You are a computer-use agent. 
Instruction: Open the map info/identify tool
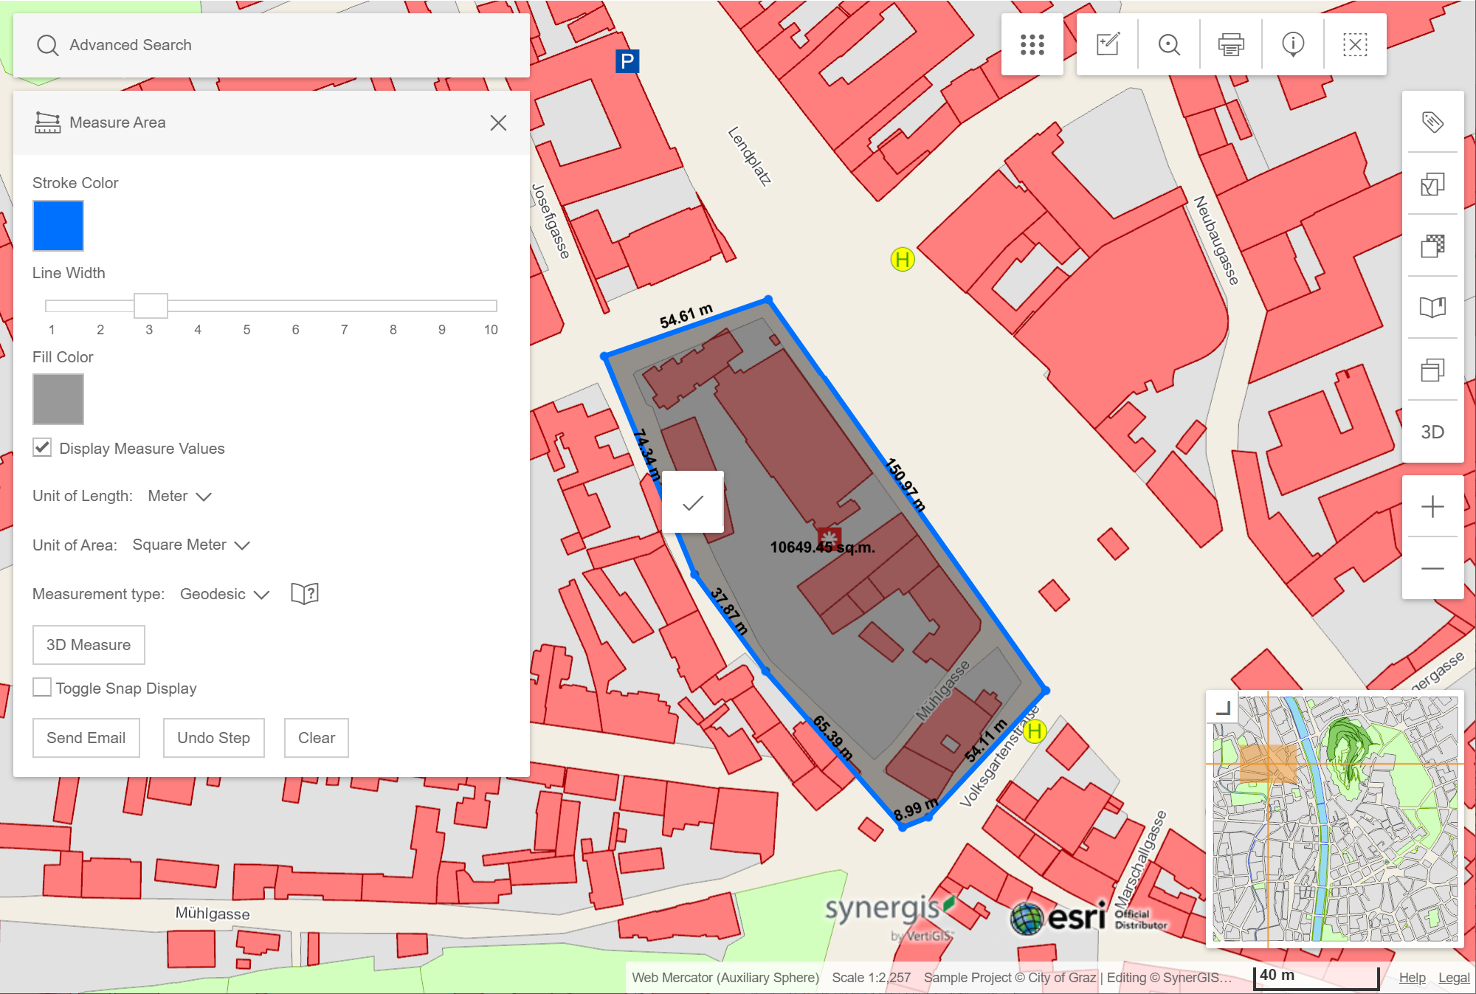point(1293,44)
